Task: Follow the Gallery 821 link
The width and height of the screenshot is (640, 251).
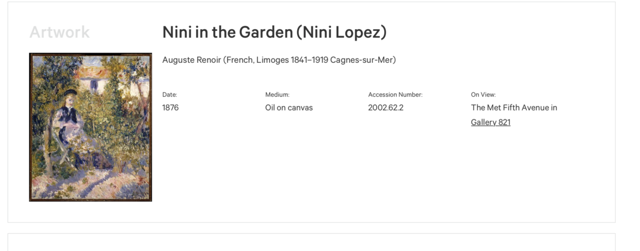Action: 490,122
